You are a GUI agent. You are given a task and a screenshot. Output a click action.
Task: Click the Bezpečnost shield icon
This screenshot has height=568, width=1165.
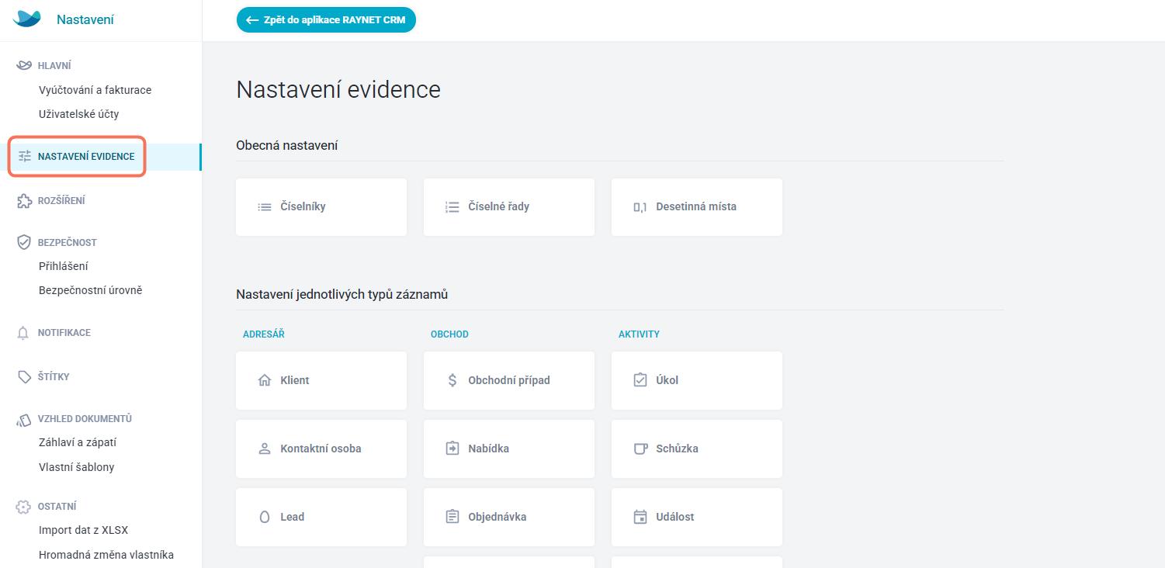pyautogui.click(x=24, y=242)
